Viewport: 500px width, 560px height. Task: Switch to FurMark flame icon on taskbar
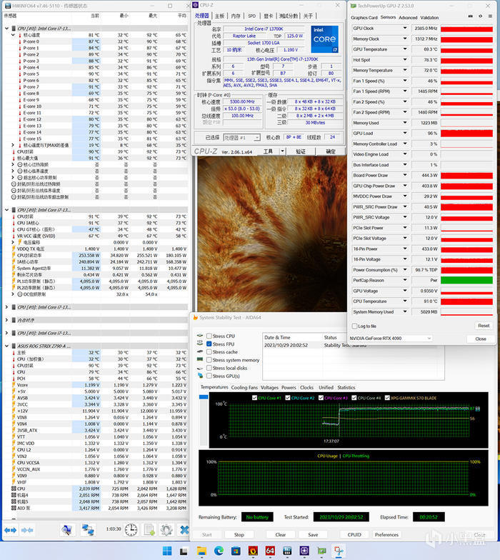tap(253, 551)
